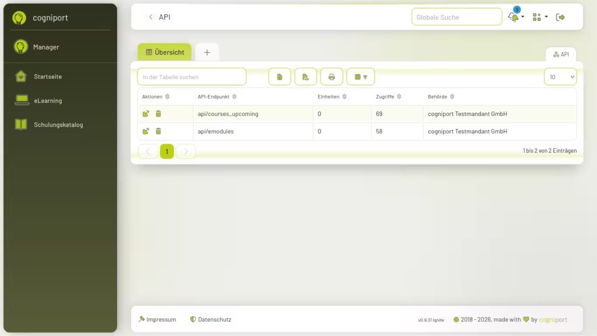Go back using the arrow beside API

tap(151, 17)
